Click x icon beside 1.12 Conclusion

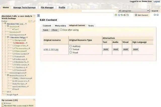[x=26, y=70]
